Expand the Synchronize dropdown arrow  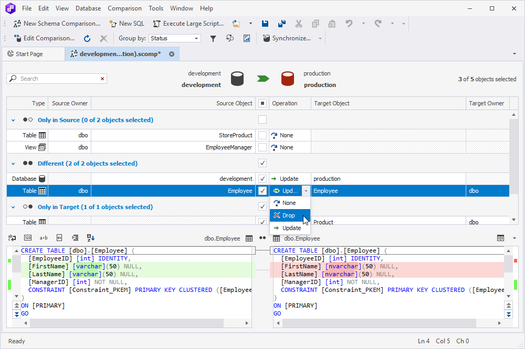point(320,38)
